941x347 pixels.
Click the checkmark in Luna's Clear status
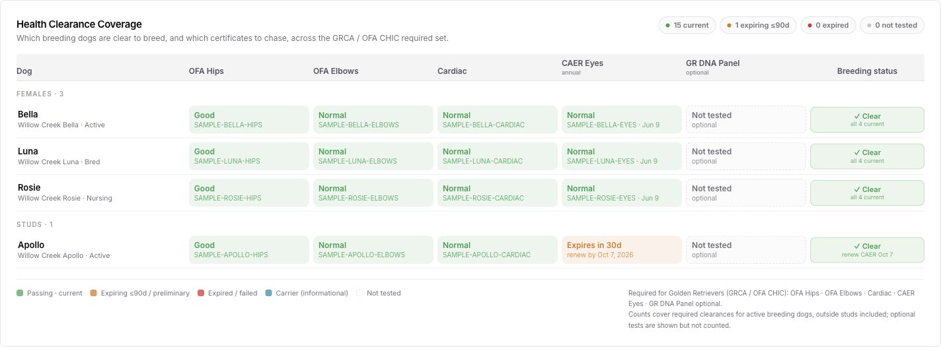(x=856, y=152)
